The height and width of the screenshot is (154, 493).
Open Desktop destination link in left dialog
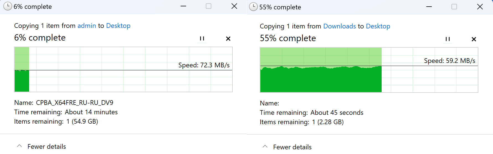pyautogui.click(x=118, y=26)
